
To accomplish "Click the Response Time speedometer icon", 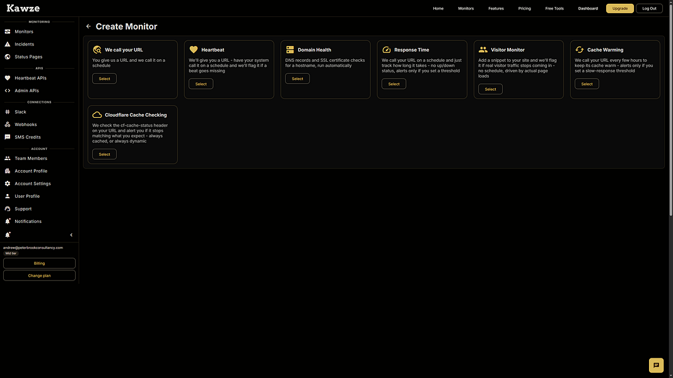I will [x=386, y=50].
